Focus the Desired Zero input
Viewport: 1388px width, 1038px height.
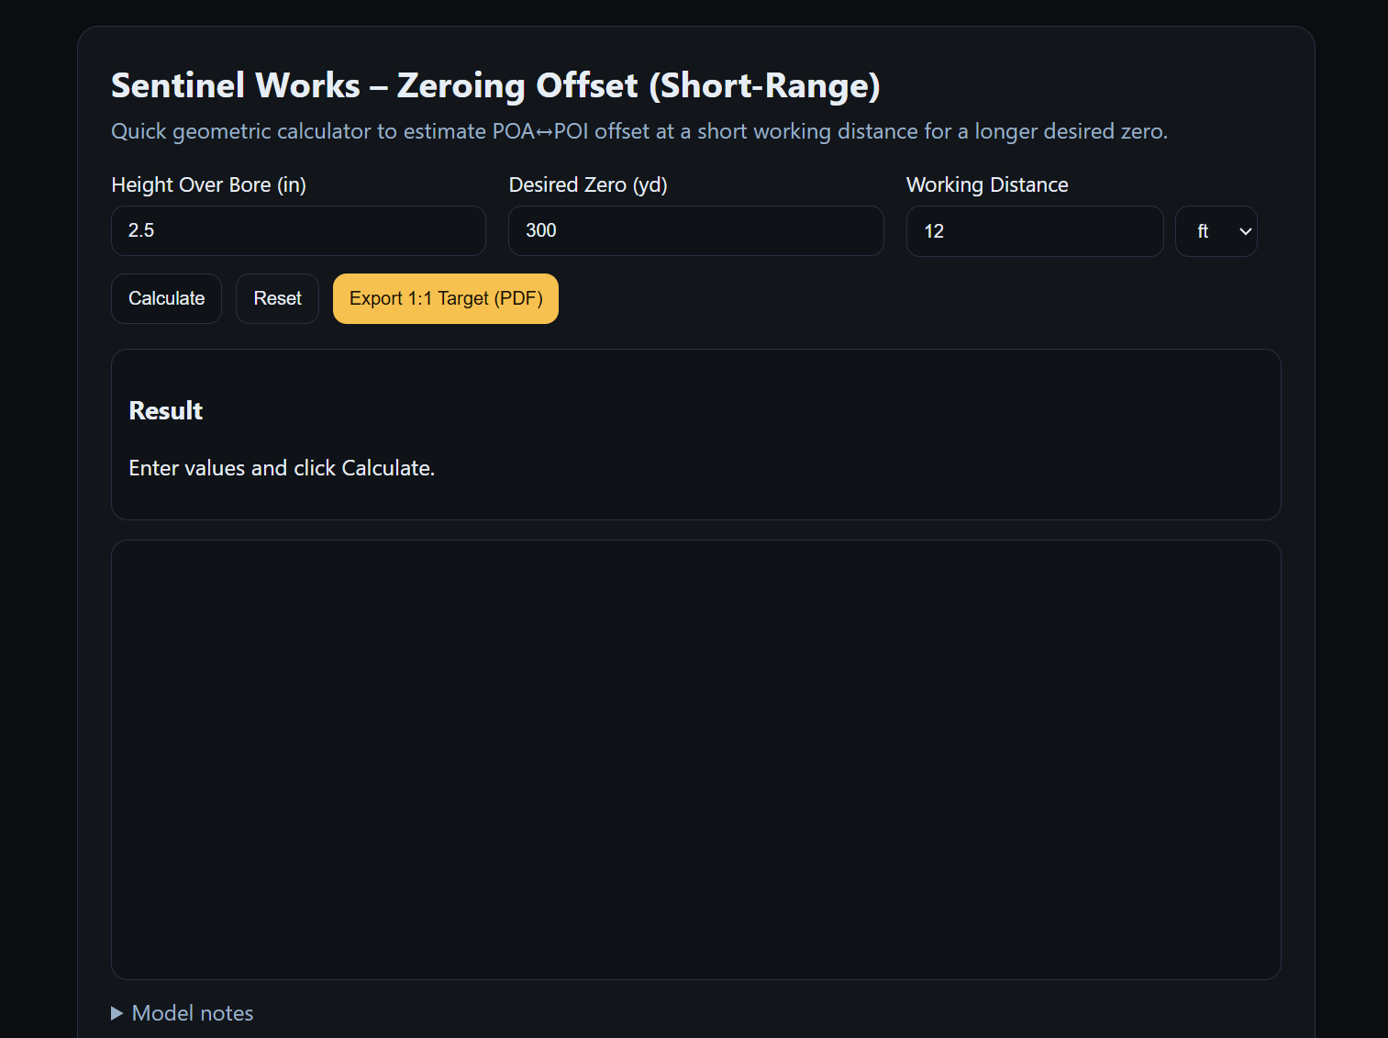click(696, 230)
